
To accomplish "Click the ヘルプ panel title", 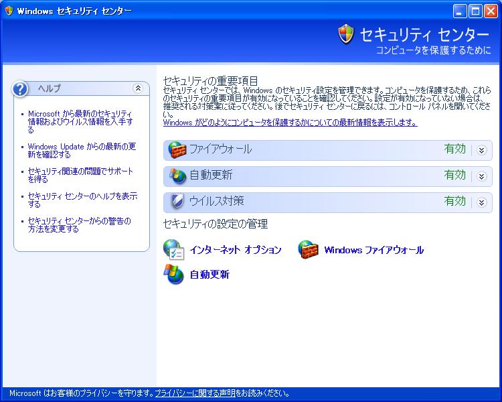I will pos(49,88).
